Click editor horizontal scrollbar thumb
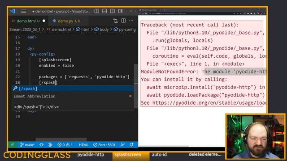The height and width of the screenshot is (161, 287). [x=61, y=140]
